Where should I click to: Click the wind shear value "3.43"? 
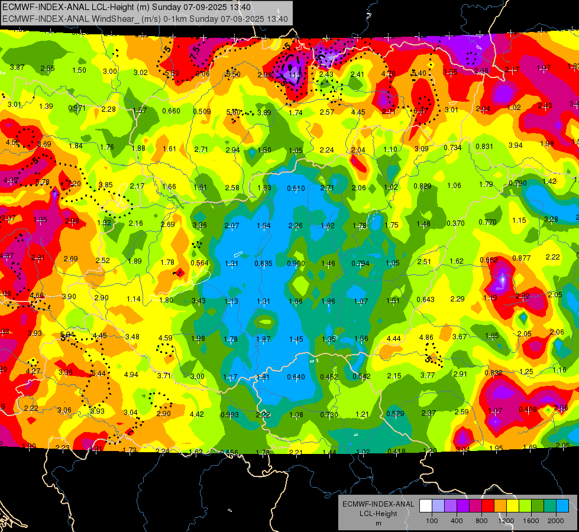tap(199, 300)
